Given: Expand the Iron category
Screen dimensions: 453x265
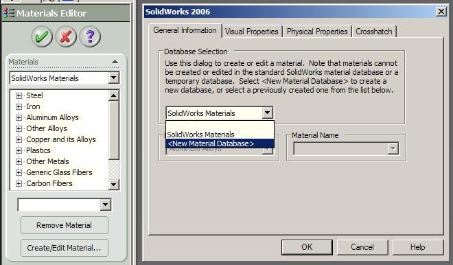Looking at the screenshot, I should click(x=19, y=106).
